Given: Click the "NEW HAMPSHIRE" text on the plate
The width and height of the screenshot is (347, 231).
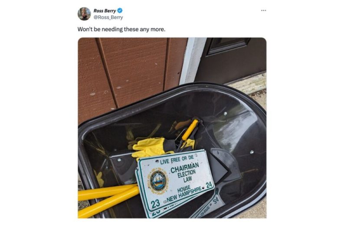Looking at the screenshot, I should point(184,195).
